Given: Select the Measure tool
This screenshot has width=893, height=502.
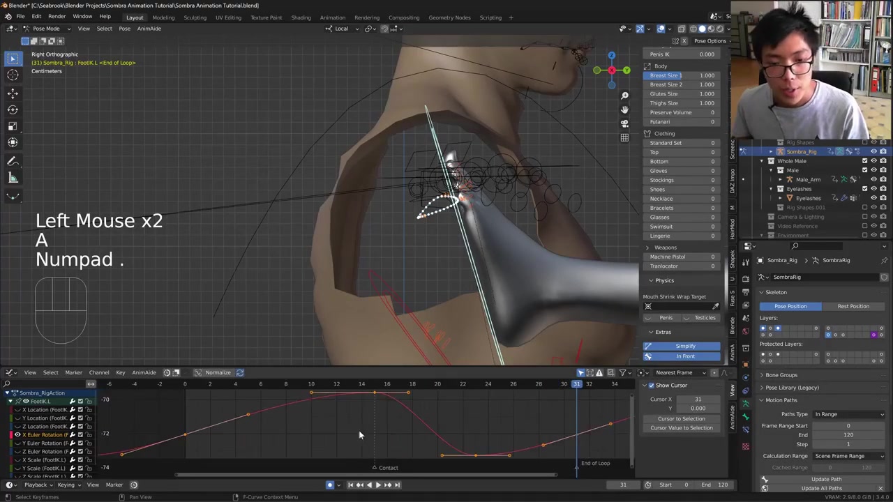Looking at the screenshot, I should click(13, 178).
